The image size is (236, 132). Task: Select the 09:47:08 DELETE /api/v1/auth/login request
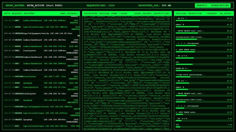[41, 114]
